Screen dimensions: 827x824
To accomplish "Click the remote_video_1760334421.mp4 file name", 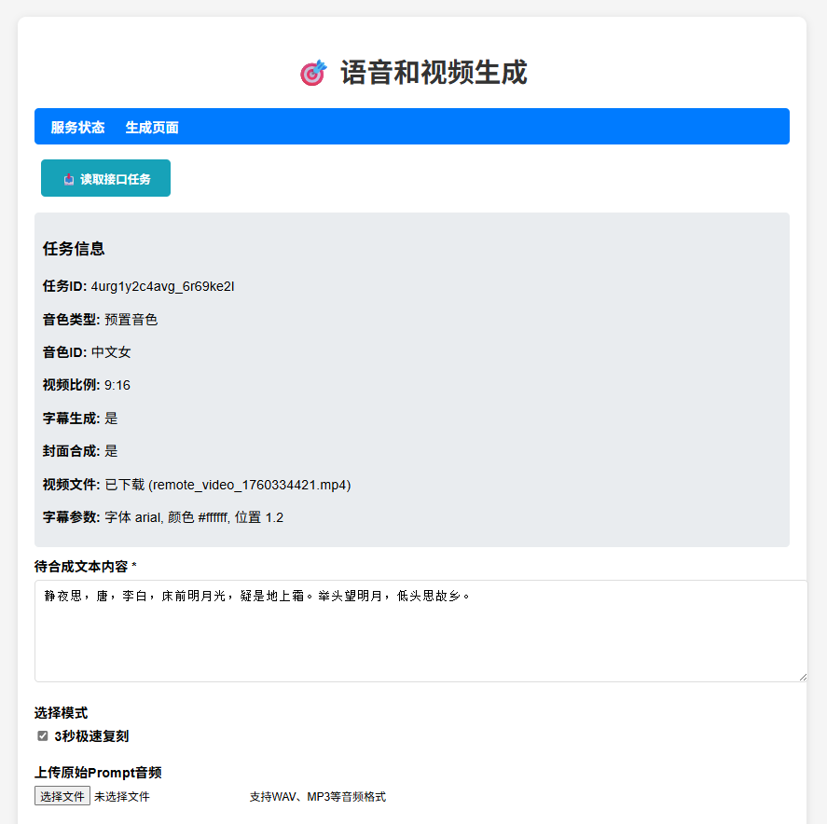I will coord(249,485).
